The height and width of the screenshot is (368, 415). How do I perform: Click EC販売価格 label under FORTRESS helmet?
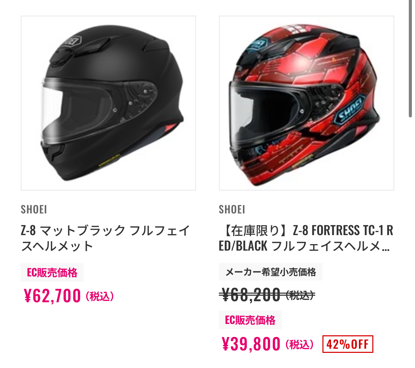(x=250, y=320)
